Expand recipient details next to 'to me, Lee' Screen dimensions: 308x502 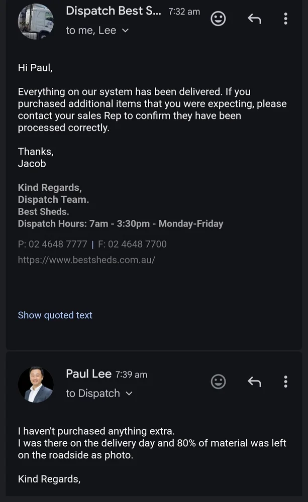tap(125, 31)
